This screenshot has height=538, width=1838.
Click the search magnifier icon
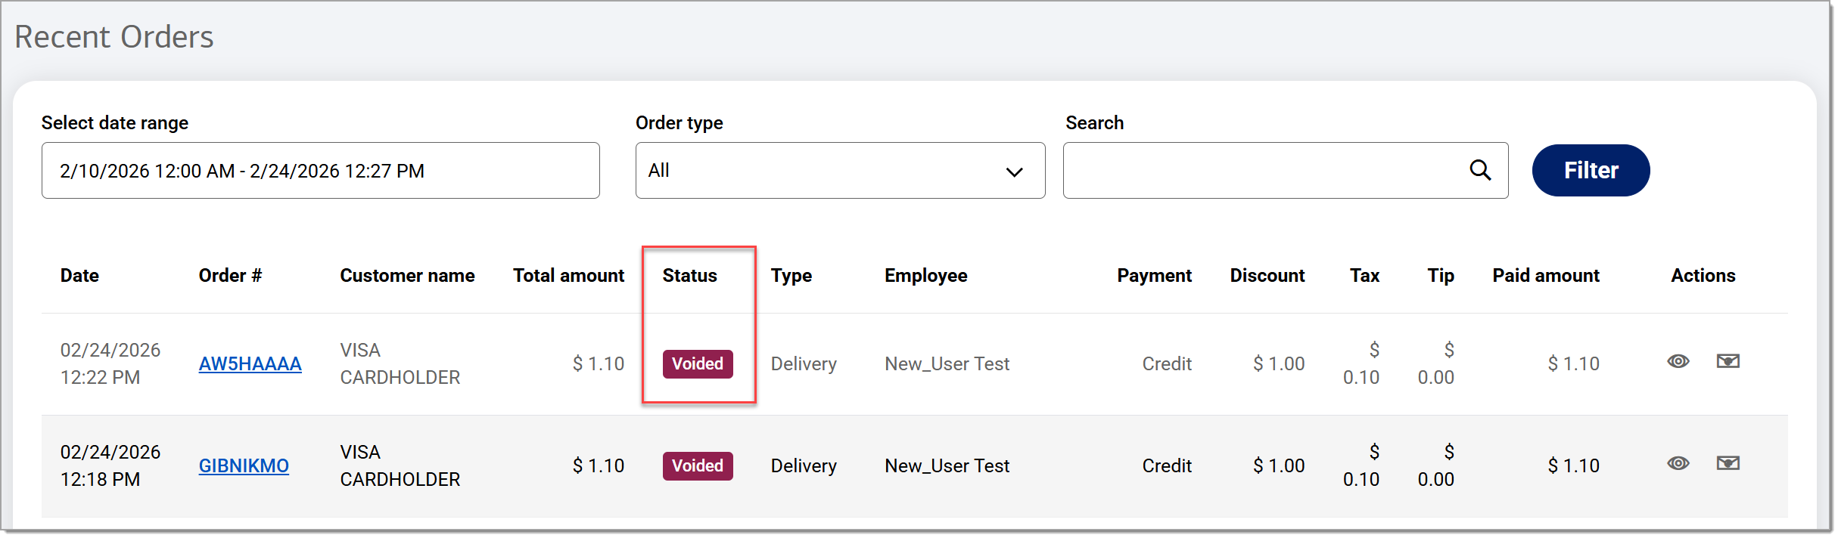click(x=1480, y=170)
